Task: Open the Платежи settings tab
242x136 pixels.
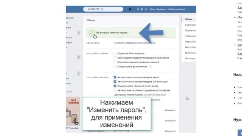Action: point(191,59)
